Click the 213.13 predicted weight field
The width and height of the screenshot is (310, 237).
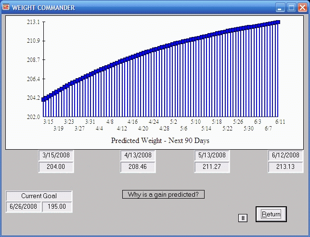click(x=286, y=167)
